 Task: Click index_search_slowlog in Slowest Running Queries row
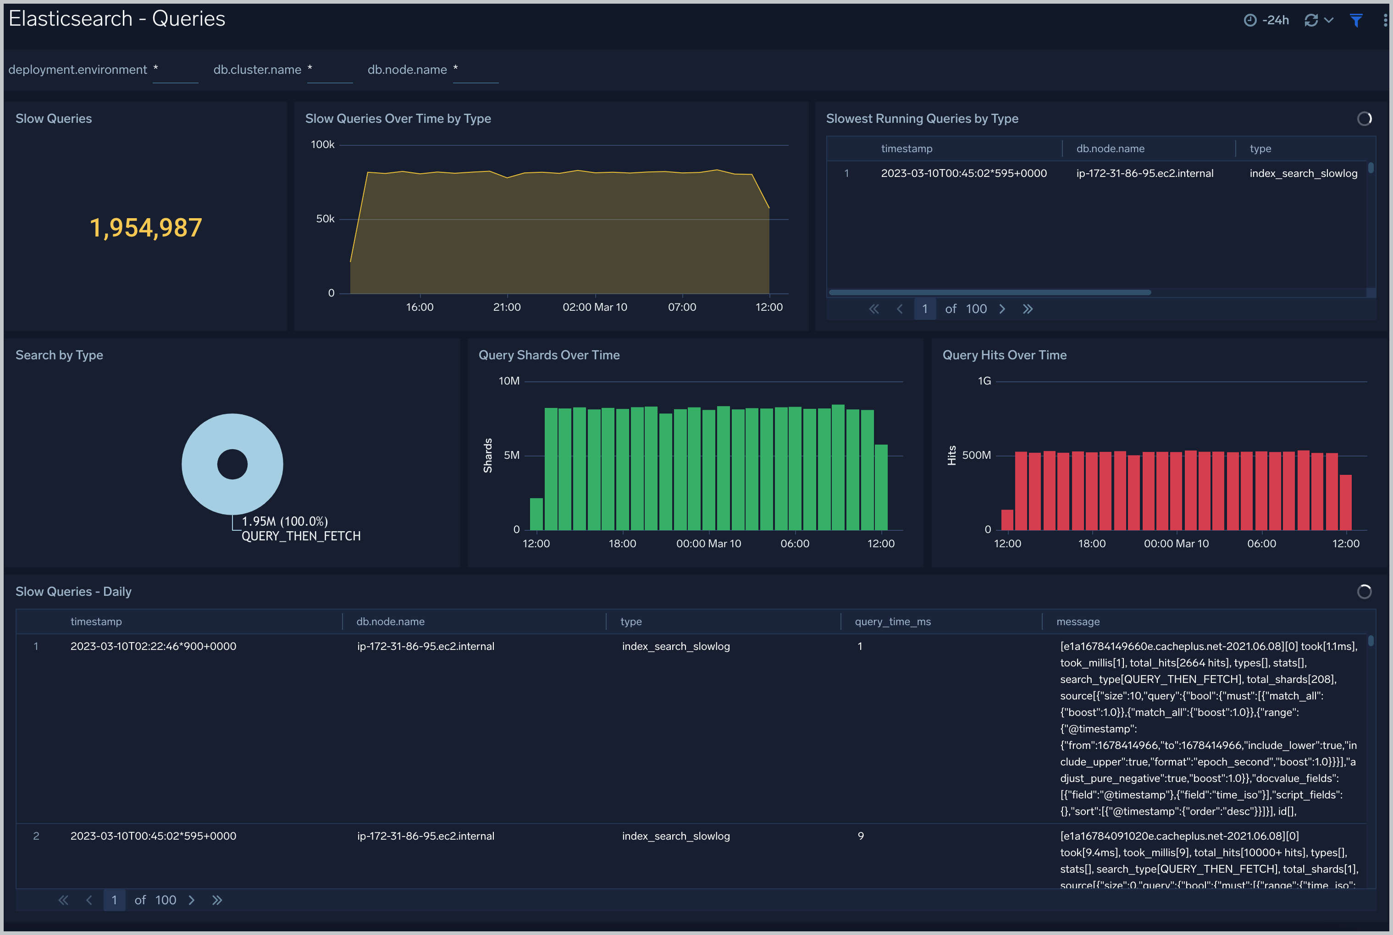pyautogui.click(x=1303, y=174)
